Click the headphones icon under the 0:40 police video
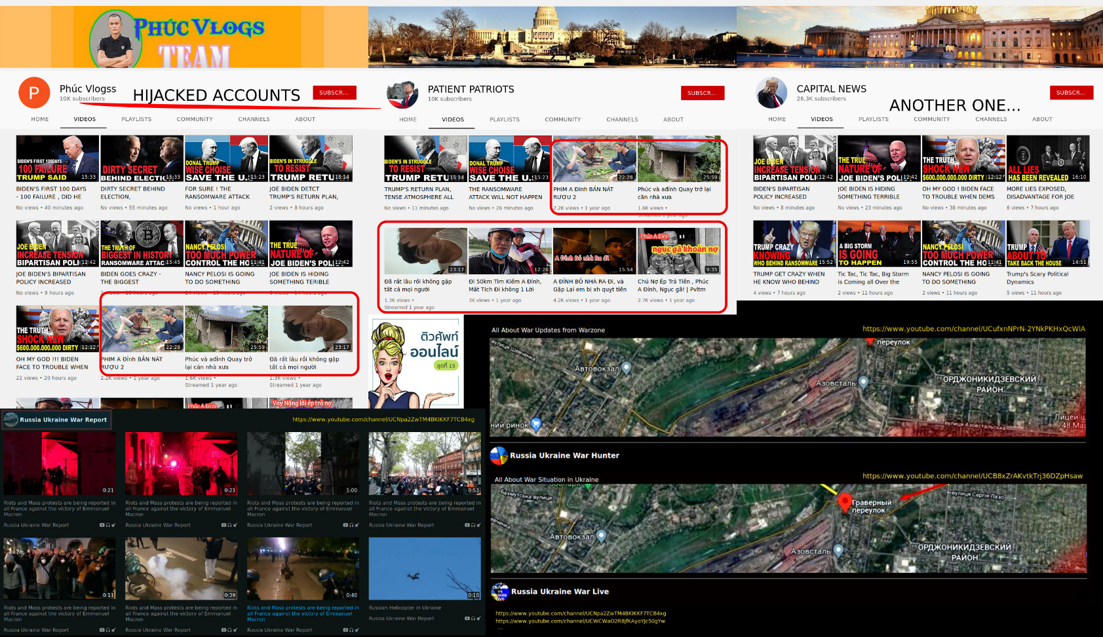 [x=351, y=630]
